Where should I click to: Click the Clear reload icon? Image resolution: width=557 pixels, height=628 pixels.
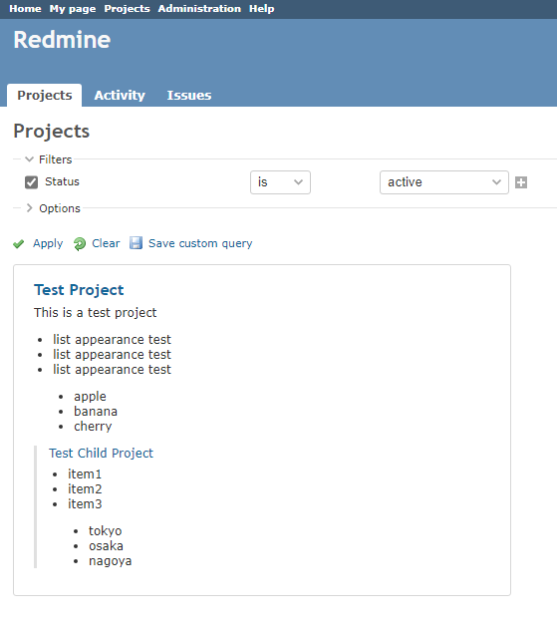[x=80, y=243]
